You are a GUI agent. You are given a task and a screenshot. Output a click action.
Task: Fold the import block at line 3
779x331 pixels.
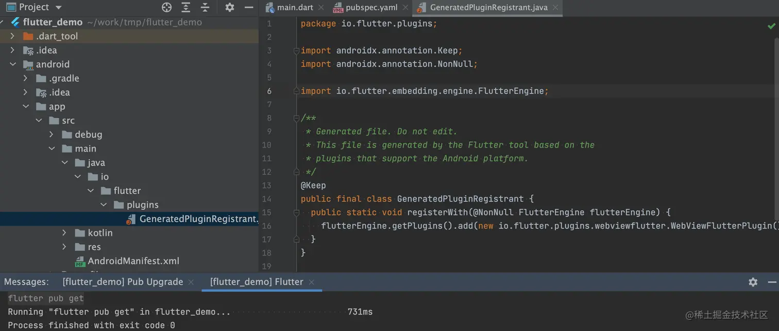(x=296, y=50)
